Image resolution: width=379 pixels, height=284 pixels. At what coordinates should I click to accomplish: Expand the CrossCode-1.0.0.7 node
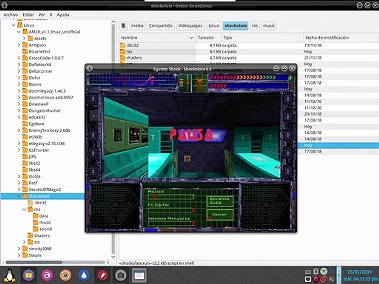point(19,58)
